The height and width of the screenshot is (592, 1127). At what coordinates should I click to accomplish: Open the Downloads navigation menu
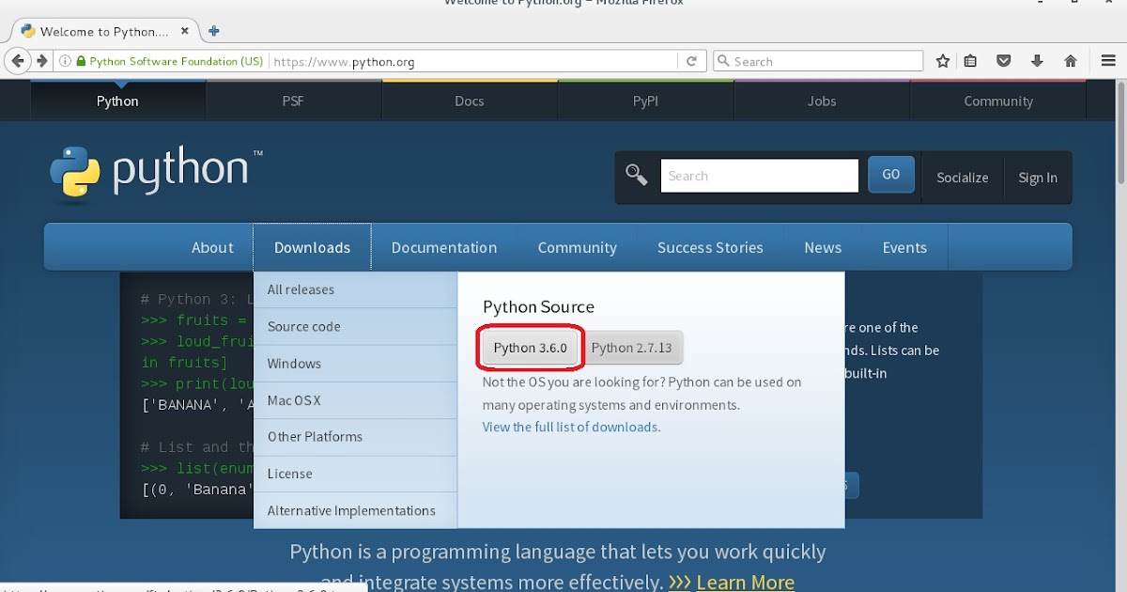[312, 247]
